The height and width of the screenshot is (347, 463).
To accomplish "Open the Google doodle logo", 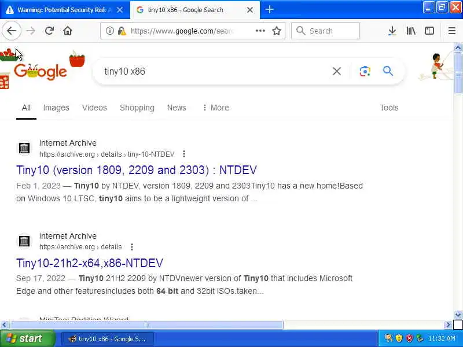I will tap(41, 71).
